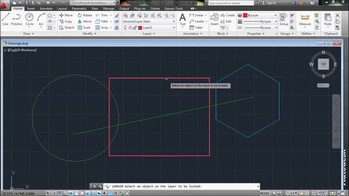Switch to the Annotate ribbon tab
The image size is (349, 196).
46,9
